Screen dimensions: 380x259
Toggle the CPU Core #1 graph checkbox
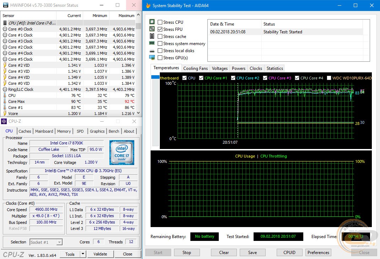201,78
